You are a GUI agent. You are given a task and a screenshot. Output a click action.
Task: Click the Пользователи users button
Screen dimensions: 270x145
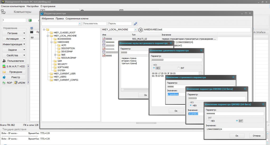click(x=14, y=61)
